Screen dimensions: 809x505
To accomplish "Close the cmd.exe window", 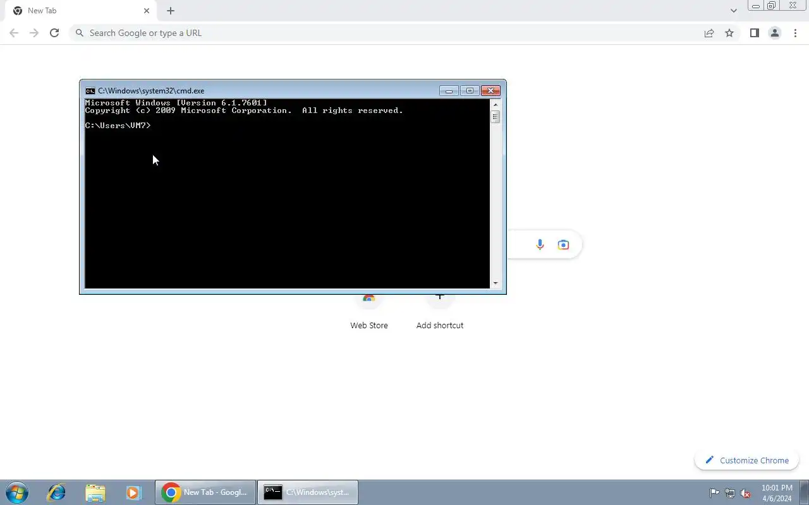I will (491, 91).
